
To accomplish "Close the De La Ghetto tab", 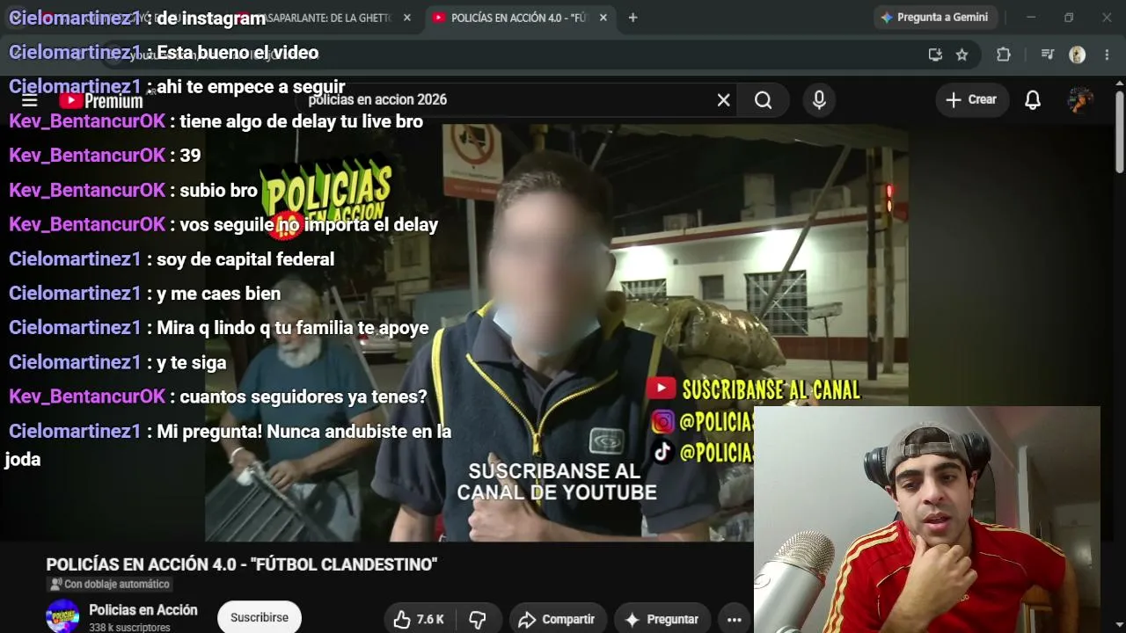I will pyautogui.click(x=406, y=18).
